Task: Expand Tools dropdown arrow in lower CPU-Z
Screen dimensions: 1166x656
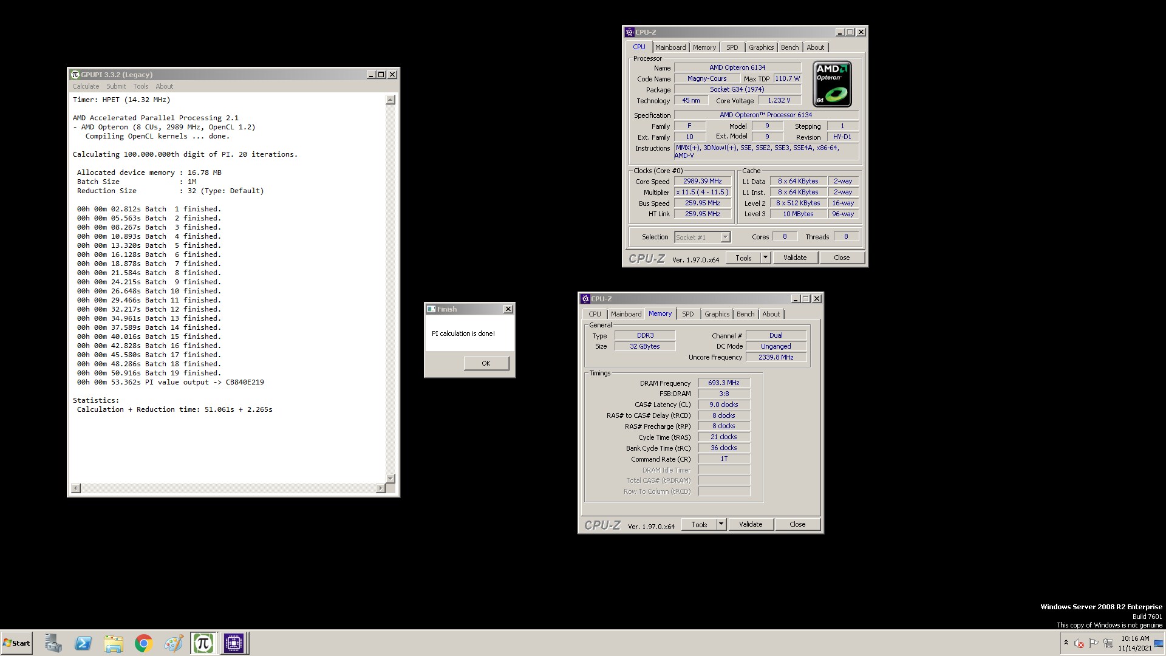Action: (x=721, y=525)
